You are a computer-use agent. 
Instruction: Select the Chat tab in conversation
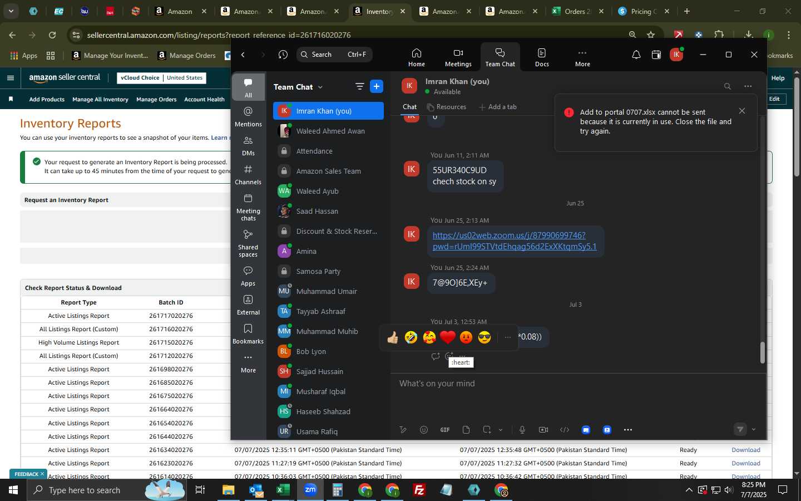tap(409, 107)
